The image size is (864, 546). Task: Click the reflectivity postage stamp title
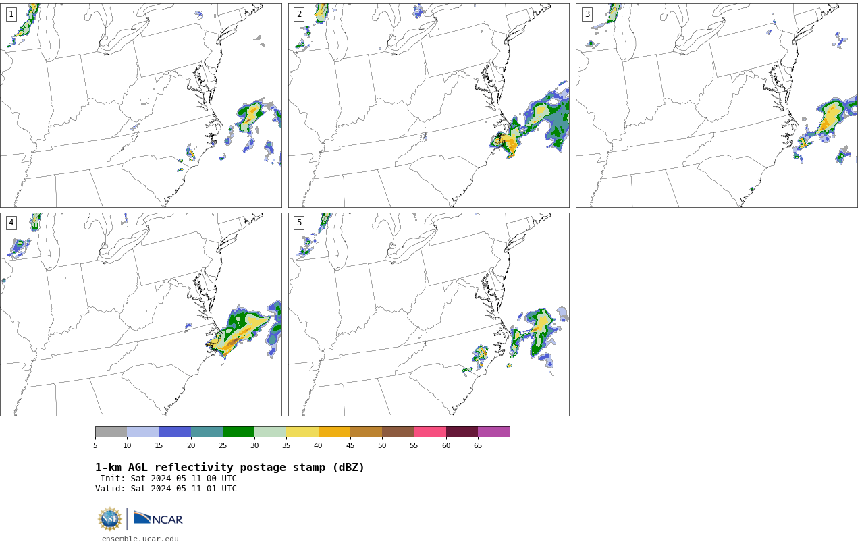pos(230,468)
